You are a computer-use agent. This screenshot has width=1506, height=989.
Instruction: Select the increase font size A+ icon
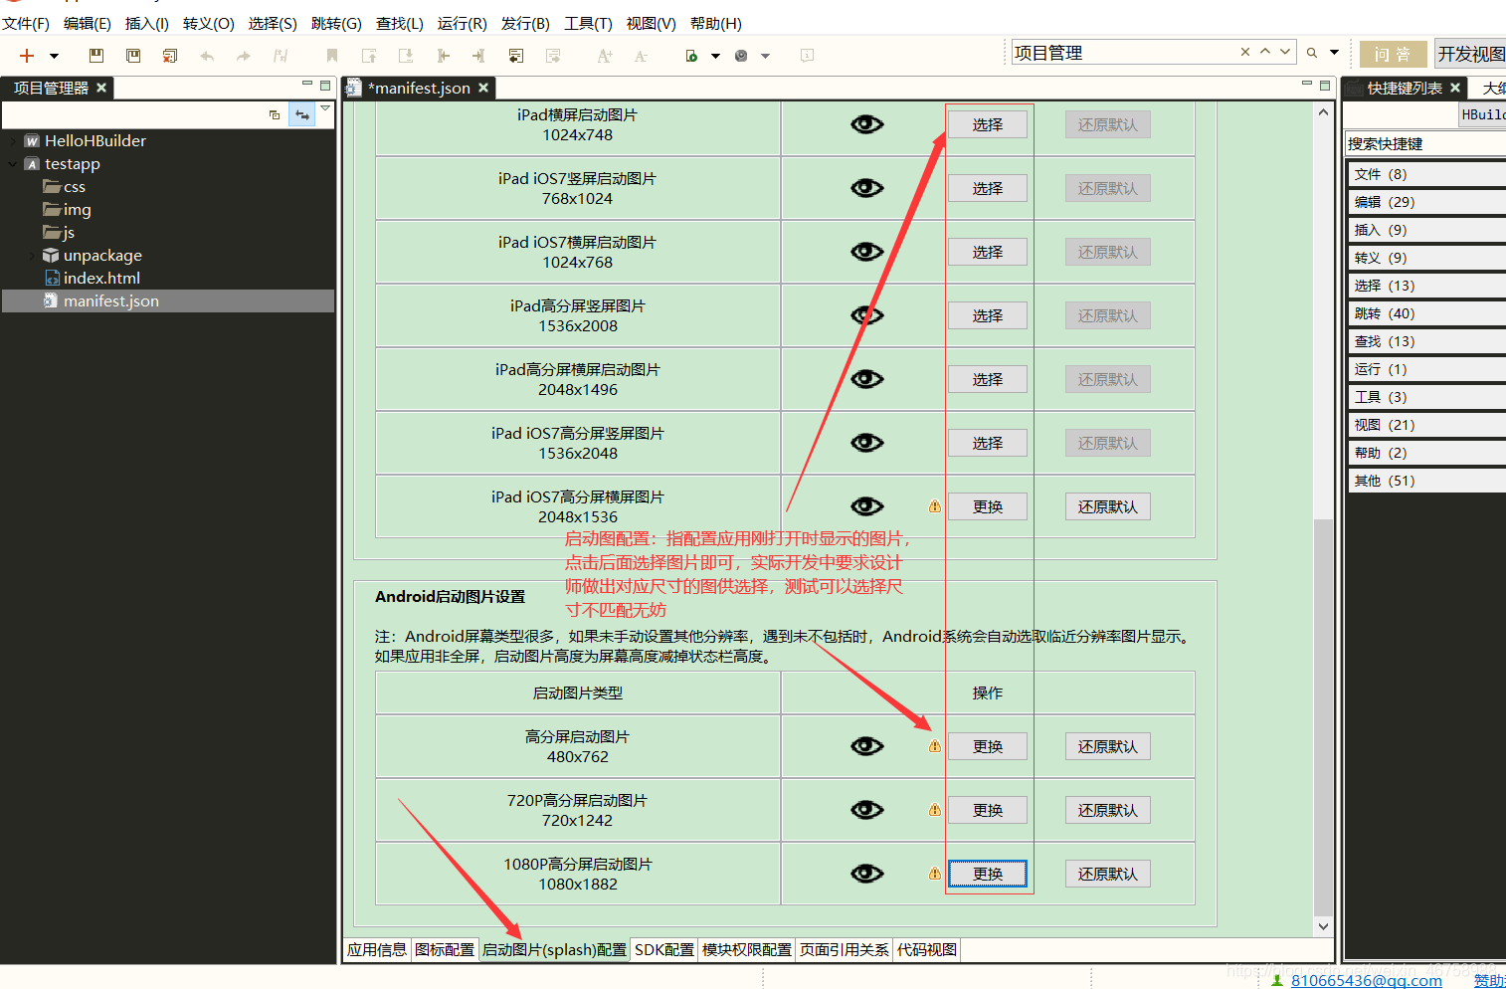(604, 57)
